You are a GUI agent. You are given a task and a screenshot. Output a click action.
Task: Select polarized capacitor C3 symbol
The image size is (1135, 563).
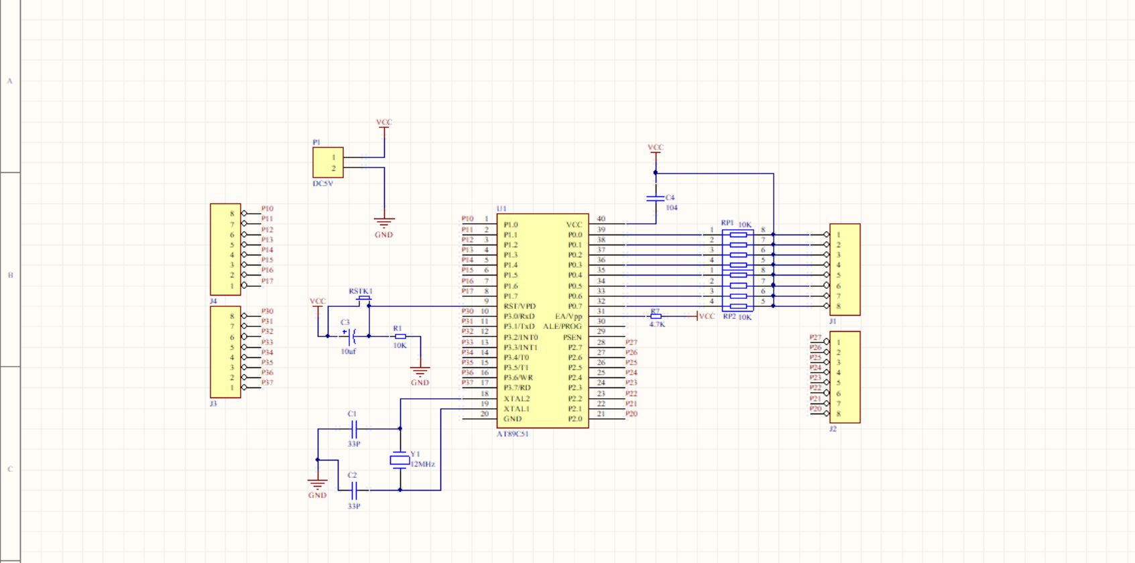pos(349,336)
